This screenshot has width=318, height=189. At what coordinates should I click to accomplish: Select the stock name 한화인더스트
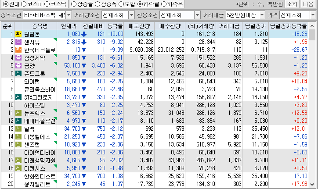coord(40,176)
